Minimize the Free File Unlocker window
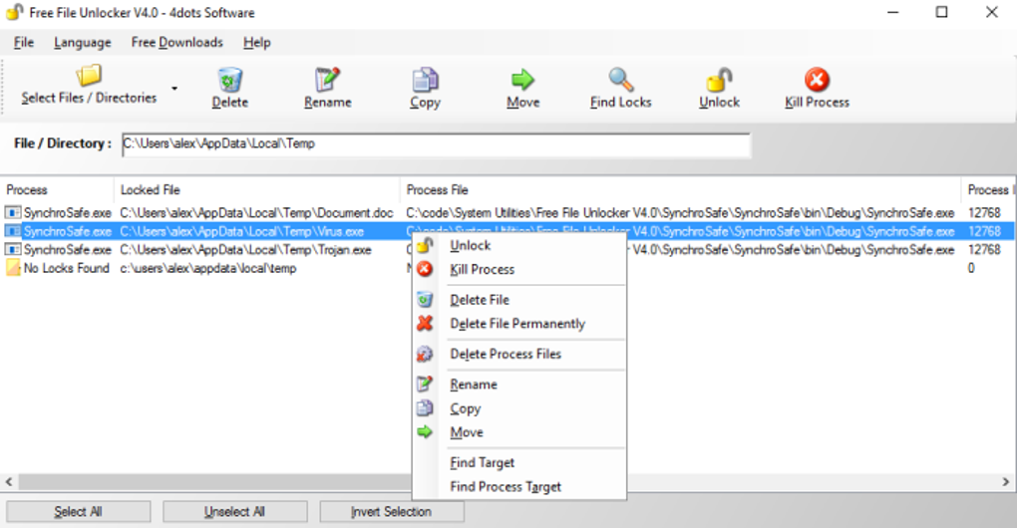Viewport: 1017px width, 528px height. 893,12
